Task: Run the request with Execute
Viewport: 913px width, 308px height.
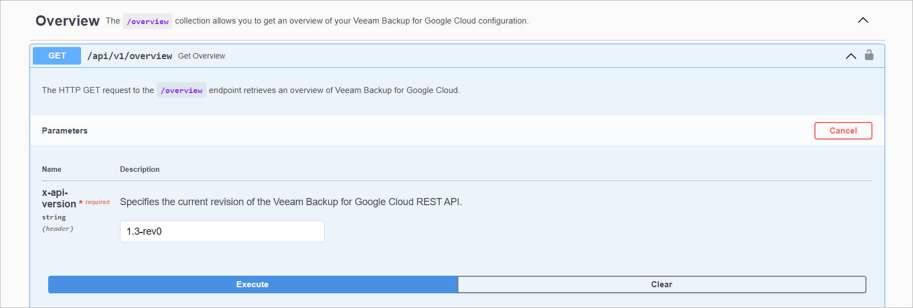Action: point(252,284)
